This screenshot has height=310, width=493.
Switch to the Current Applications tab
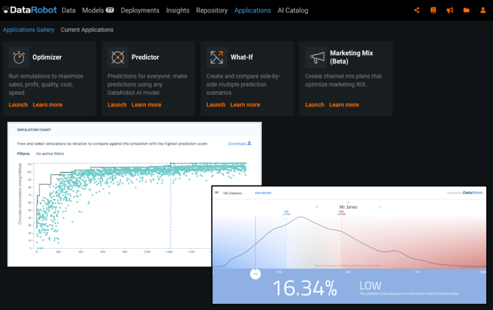pyautogui.click(x=87, y=29)
